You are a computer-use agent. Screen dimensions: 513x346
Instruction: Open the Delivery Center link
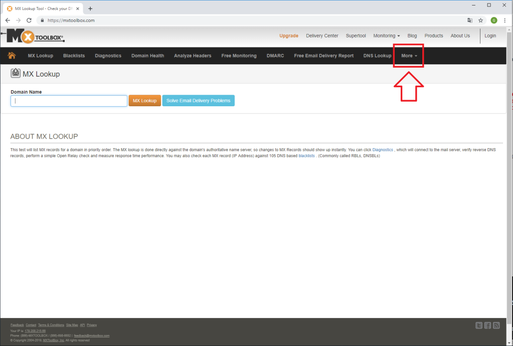[x=322, y=36]
